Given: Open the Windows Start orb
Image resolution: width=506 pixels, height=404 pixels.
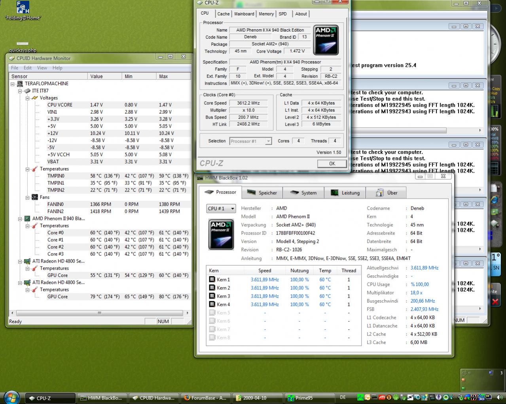Looking at the screenshot, I should (11, 397).
